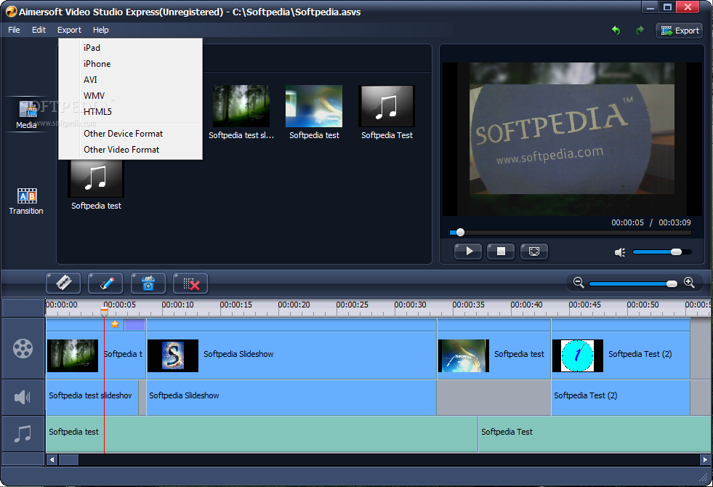Click the timeline playhead marker
The height and width of the screenshot is (487, 713).
tap(104, 311)
